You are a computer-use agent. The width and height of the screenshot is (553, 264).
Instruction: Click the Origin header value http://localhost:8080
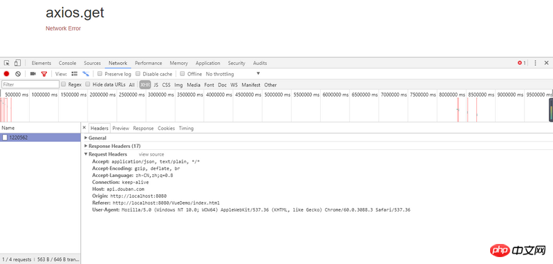[x=138, y=196]
